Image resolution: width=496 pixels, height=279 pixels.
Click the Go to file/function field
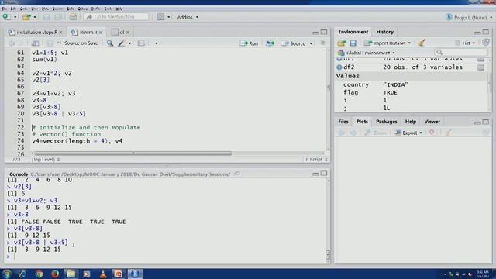116,17
